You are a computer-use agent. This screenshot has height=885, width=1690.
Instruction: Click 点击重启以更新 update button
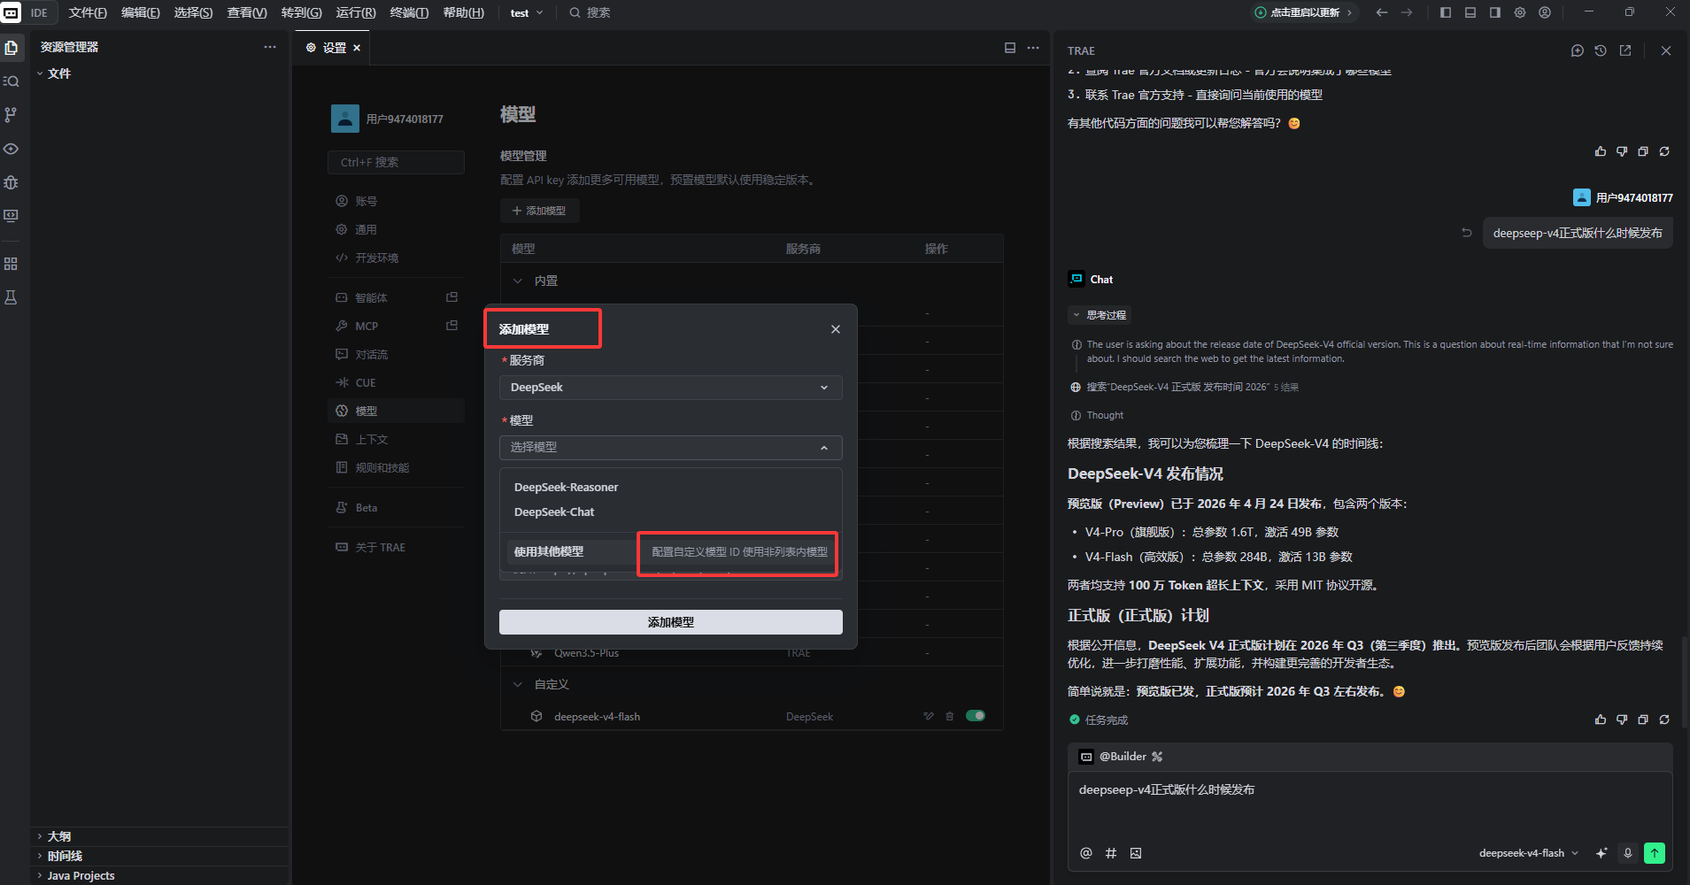pos(1304,12)
